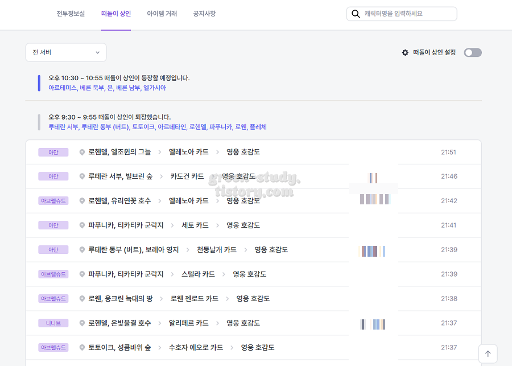Click 아브렐슈드 badge in 토토이크 row

[x=53, y=348]
